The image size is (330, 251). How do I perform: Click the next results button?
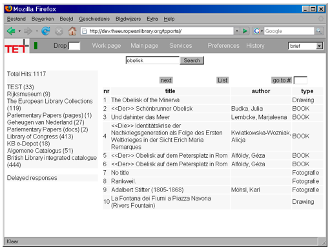coord(166,80)
